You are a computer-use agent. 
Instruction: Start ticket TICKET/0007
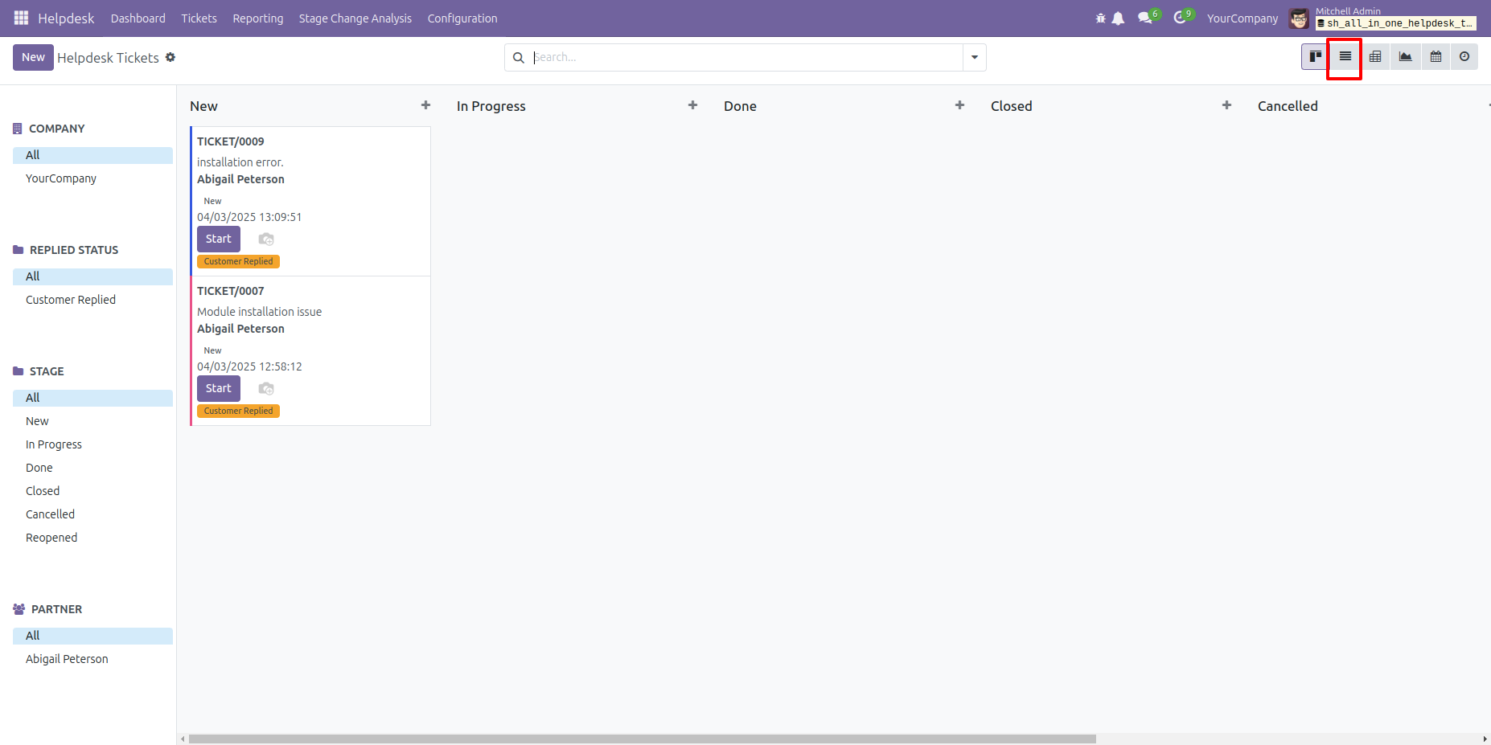(219, 388)
